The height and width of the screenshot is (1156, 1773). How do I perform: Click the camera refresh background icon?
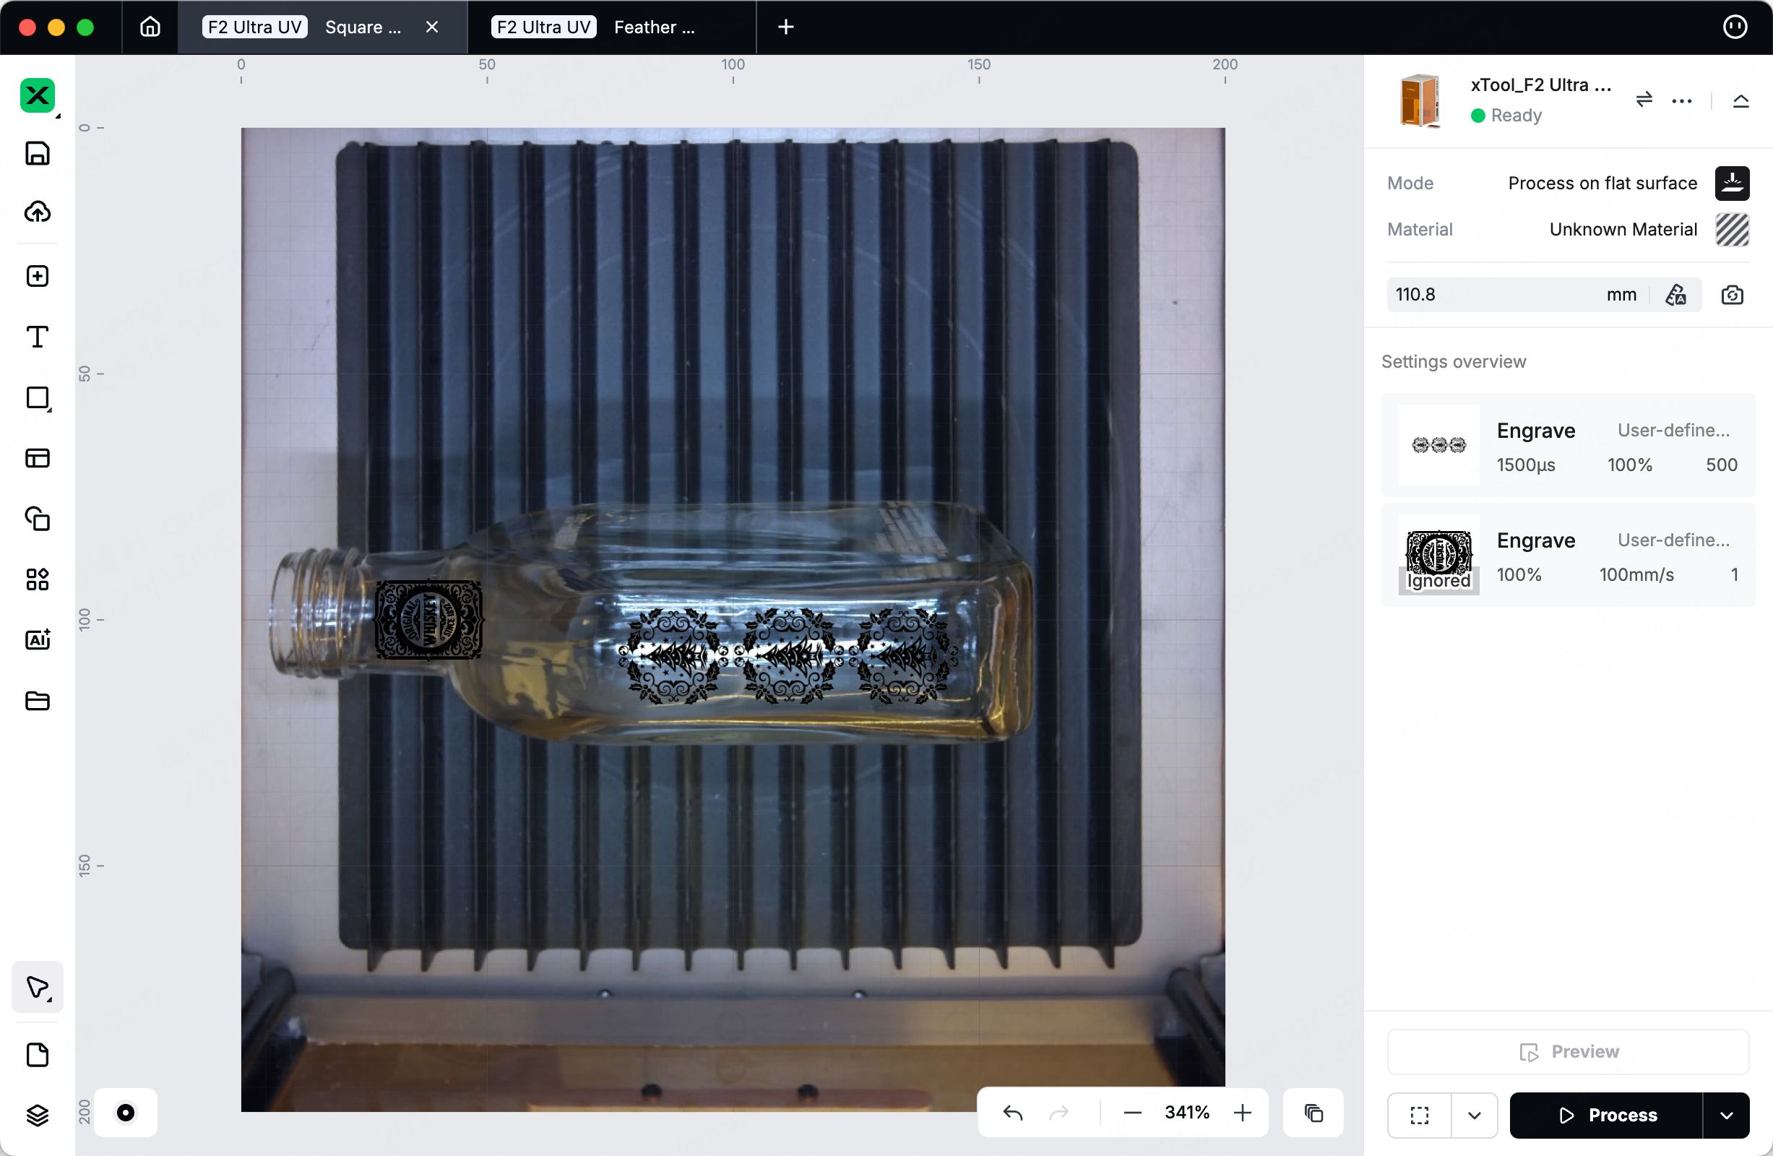1732,295
